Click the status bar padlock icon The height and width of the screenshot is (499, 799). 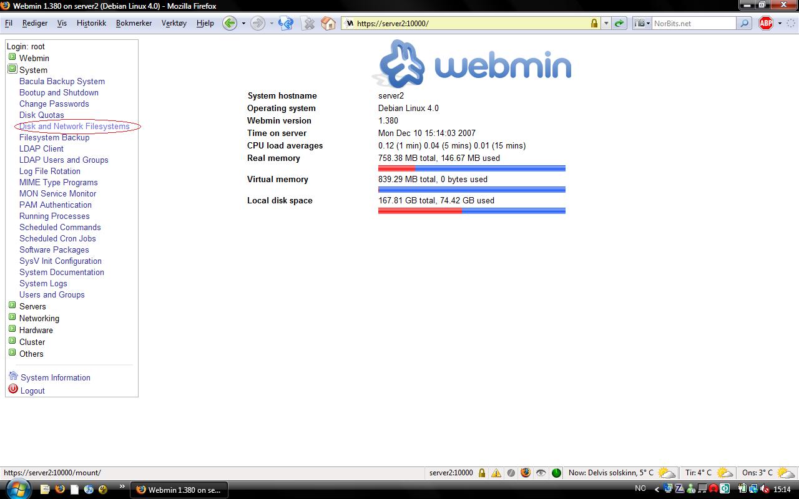tap(482, 473)
